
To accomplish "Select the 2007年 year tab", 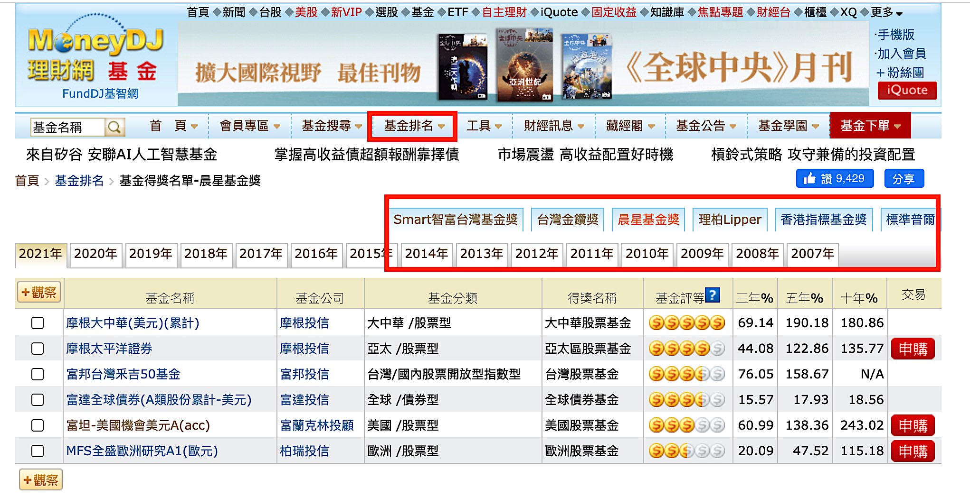I will tap(813, 254).
